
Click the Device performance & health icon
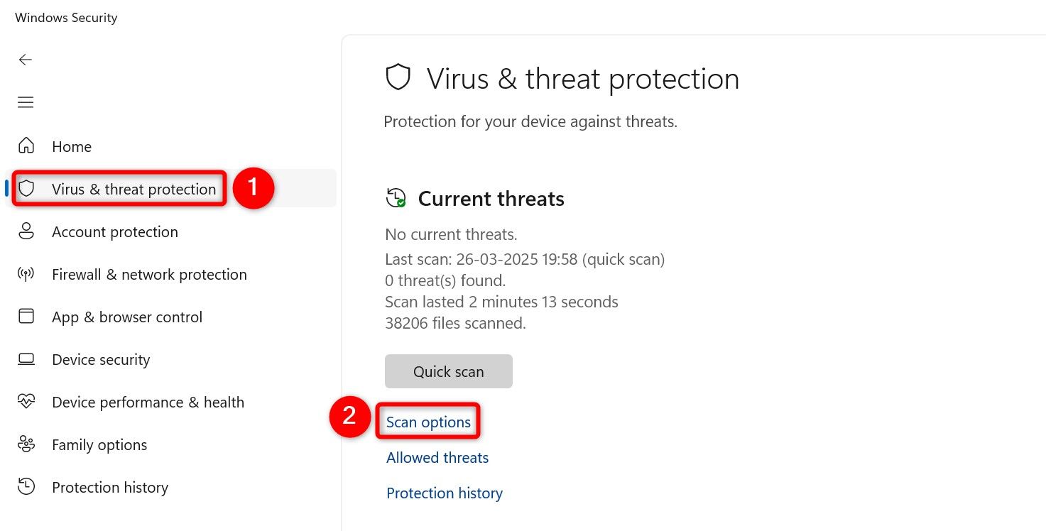(x=26, y=402)
